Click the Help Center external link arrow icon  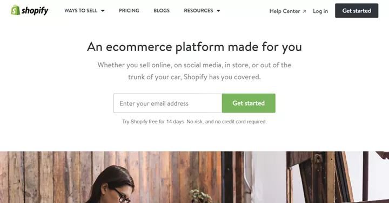coord(304,11)
